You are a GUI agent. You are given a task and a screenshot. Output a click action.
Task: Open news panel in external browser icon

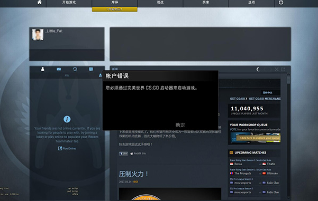[x=283, y=70]
